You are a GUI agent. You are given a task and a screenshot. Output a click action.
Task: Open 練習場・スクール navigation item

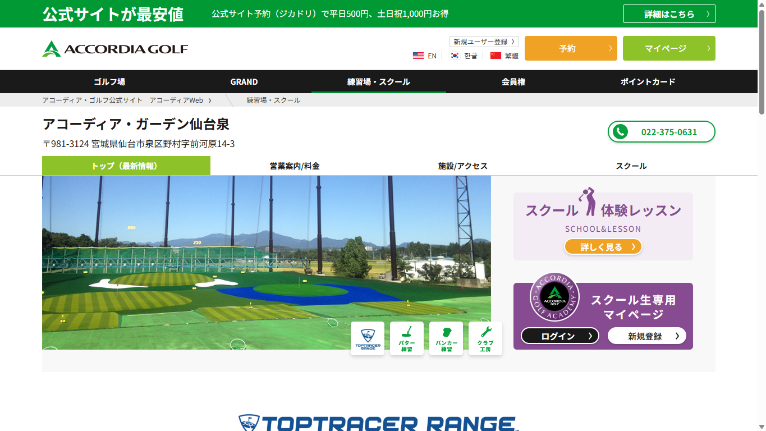(379, 81)
